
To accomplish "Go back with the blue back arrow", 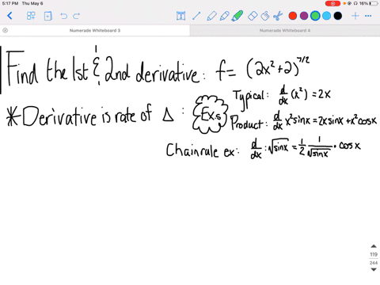I will point(9,16).
